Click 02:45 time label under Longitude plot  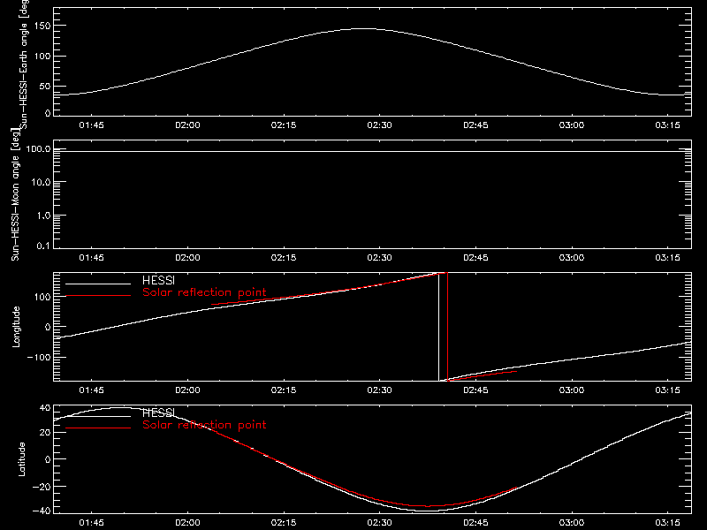click(x=475, y=390)
